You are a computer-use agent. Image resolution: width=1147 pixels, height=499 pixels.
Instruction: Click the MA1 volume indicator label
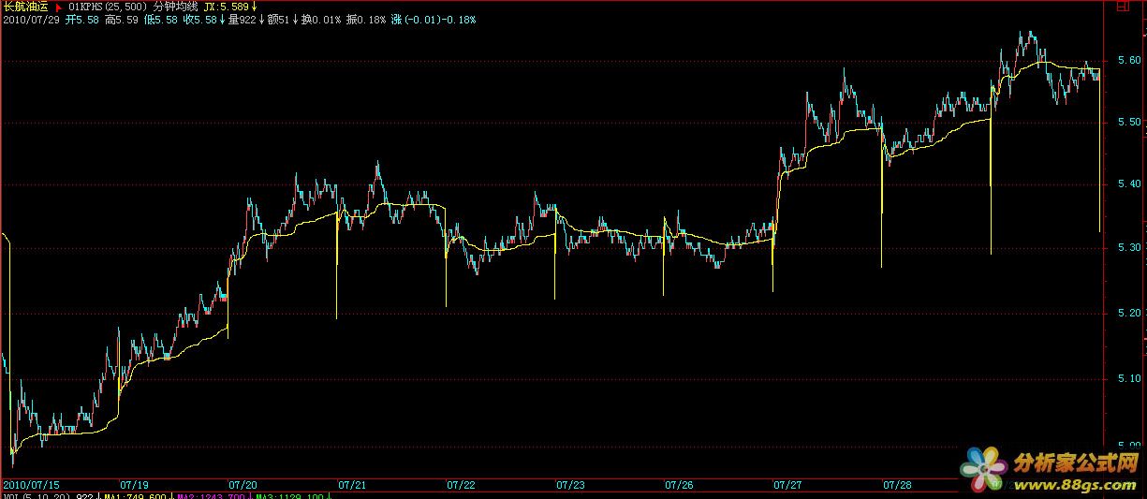(x=135, y=496)
